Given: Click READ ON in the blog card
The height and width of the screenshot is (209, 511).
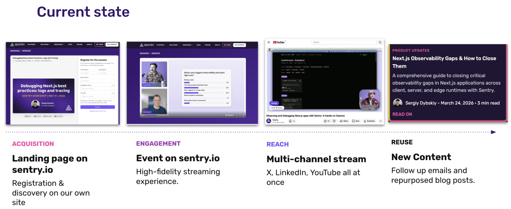Looking at the screenshot, I should click(402, 114).
